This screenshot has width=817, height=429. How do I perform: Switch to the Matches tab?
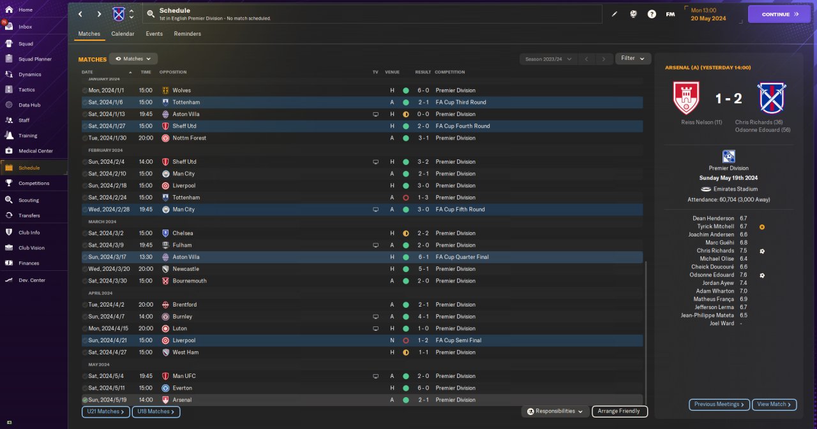pyautogui.click(x=89, y=34)
